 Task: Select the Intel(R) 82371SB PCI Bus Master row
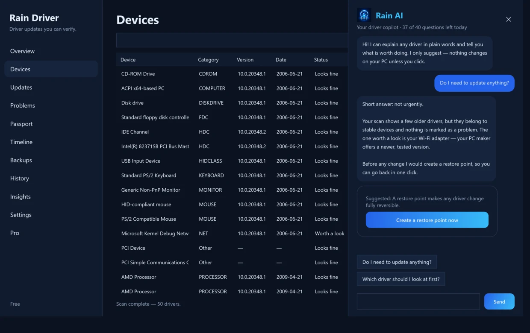pyautogui.click(x=232, y=146)
